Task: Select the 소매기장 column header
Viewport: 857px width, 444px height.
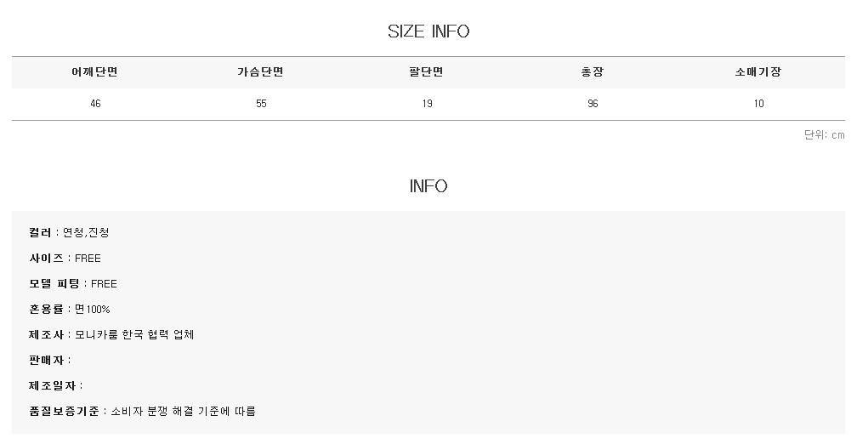Action: (758, 72)
